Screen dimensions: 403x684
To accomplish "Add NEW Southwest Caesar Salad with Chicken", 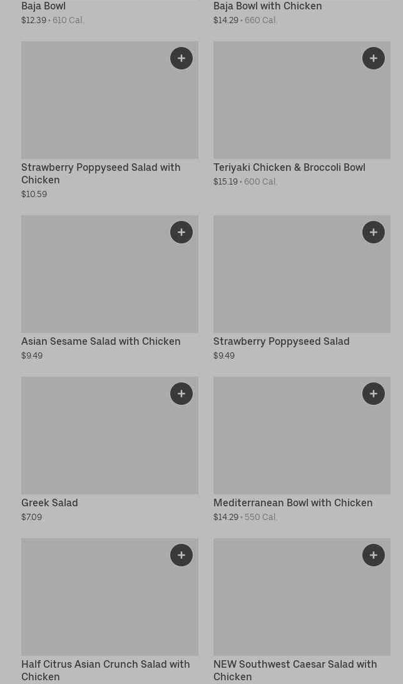I will 374,555.
